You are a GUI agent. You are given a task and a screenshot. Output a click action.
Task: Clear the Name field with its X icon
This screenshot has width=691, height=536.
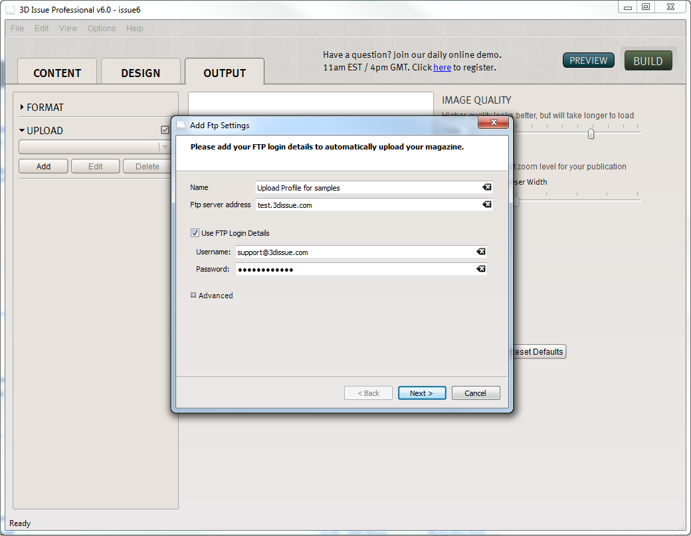(x=487, y=187)
